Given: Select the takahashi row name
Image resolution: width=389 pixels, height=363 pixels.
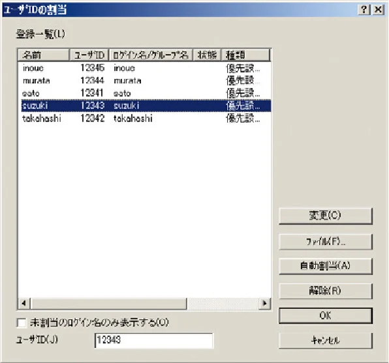Looking at the screenshot, I should (41, 119).
